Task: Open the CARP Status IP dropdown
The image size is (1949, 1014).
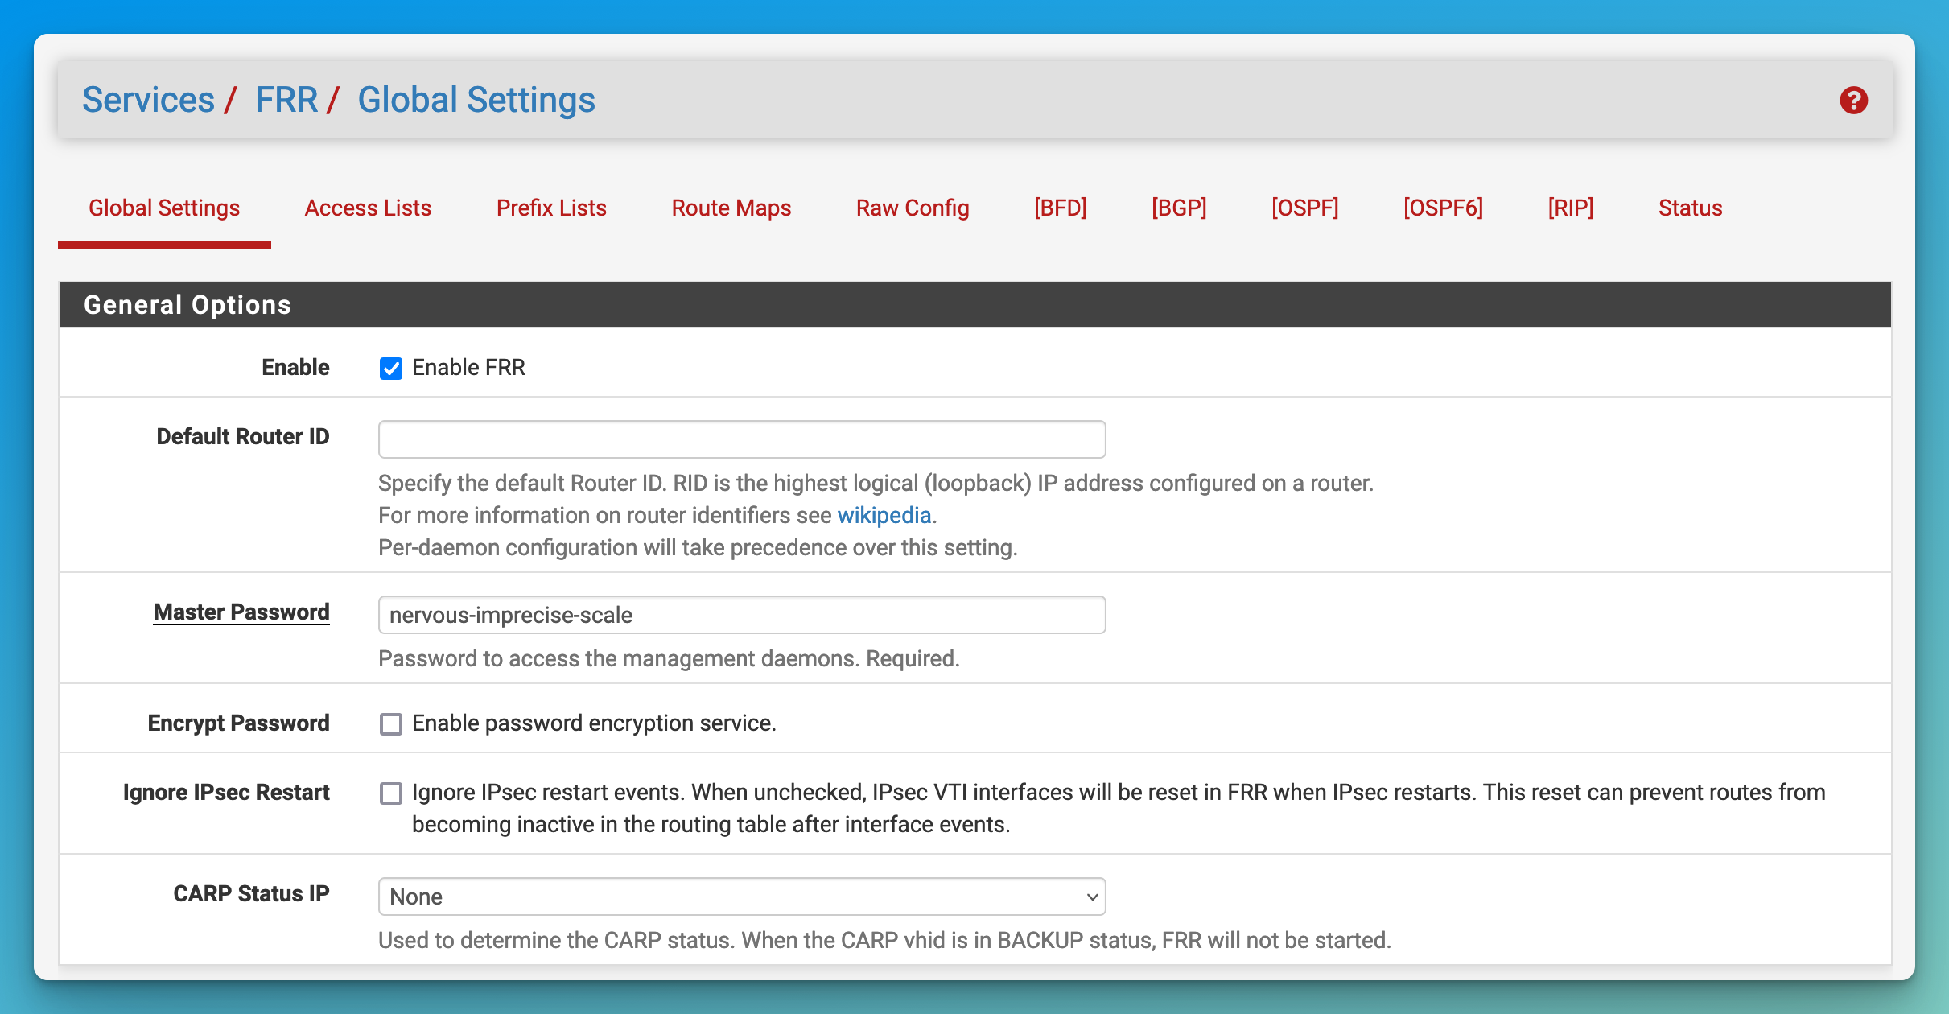Action: click(x=742, y=897)
